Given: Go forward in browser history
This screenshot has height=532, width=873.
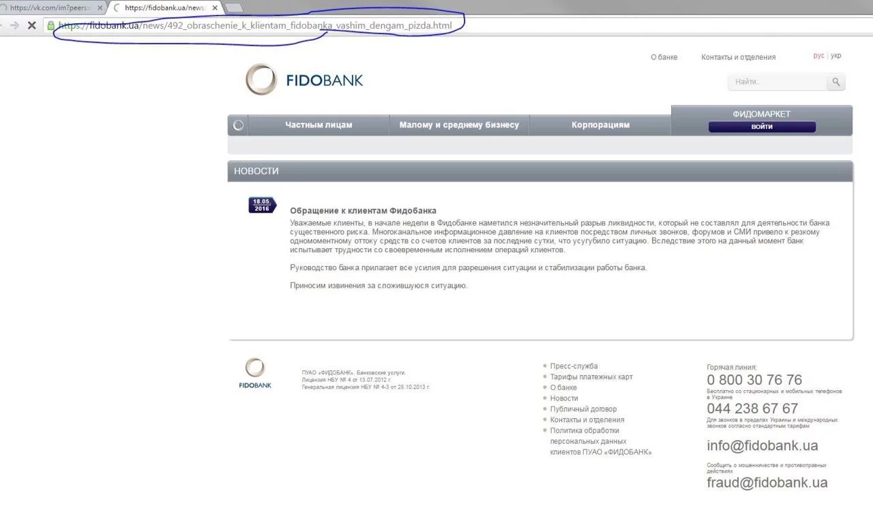Looking at the screenshot, I should (x=14, y=25).
